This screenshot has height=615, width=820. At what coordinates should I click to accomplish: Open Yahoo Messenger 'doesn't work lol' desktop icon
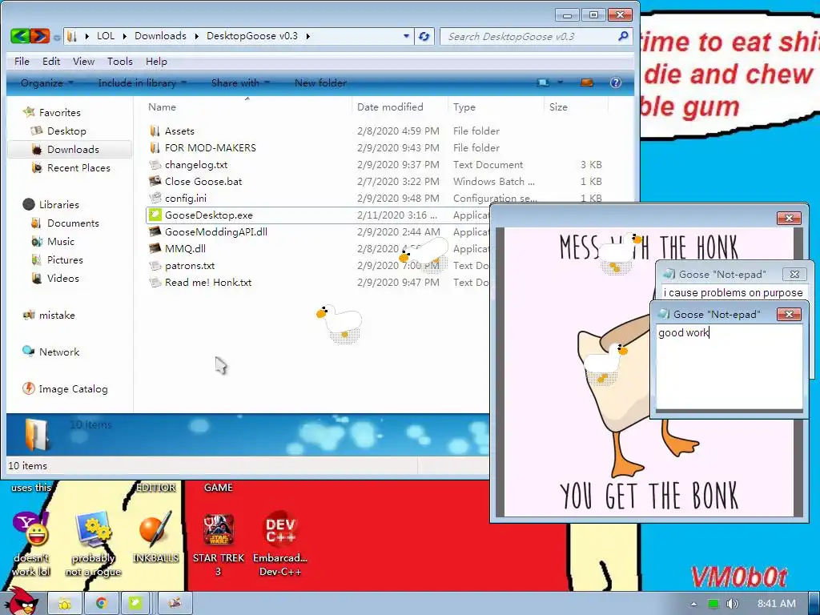(x=31, y=544)
